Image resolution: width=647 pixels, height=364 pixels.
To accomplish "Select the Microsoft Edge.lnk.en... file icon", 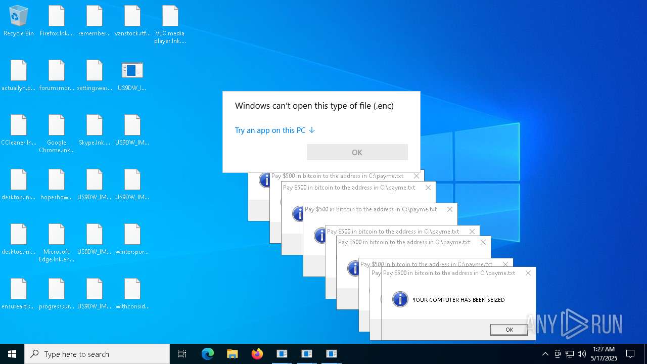I will tap(57, 243).
